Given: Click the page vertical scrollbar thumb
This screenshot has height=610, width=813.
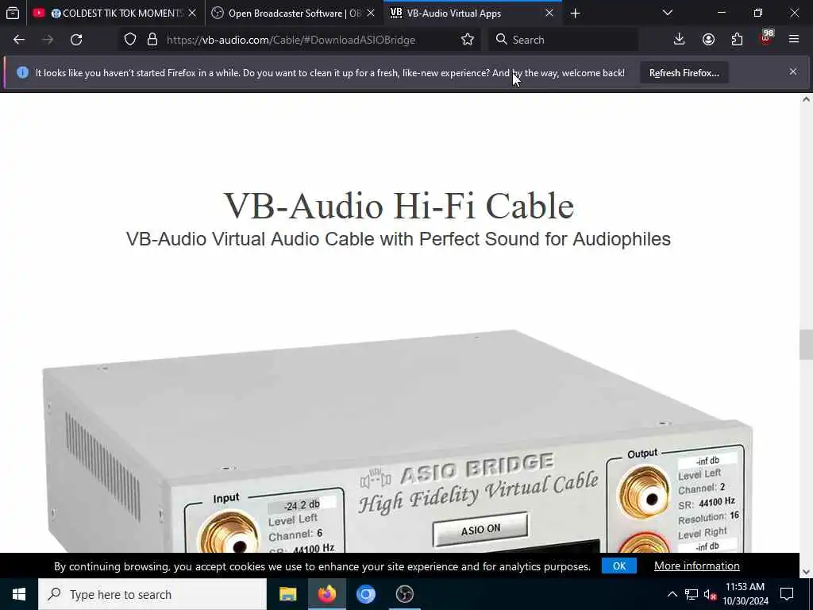Looking at the screenshot, I should tap(806, 345).
